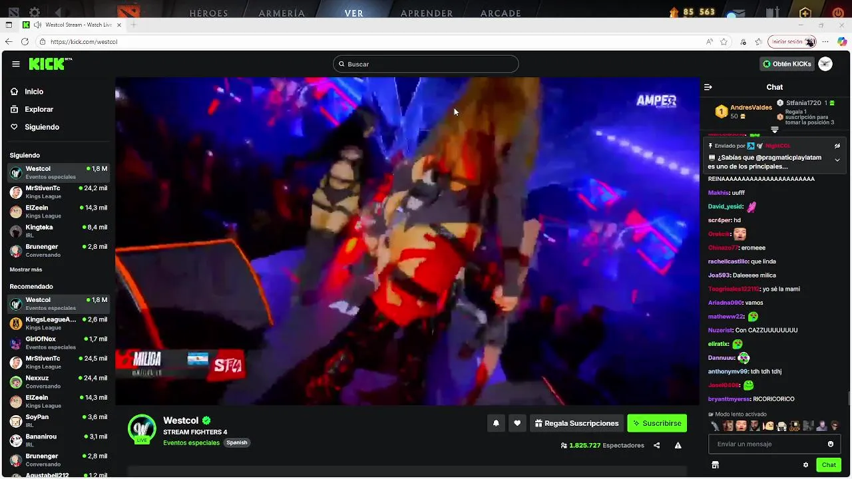The height and width of the screenshot is (479, 852).
Task: Expand the gift leaderboard with down arrow
Action: coord(775,130)
